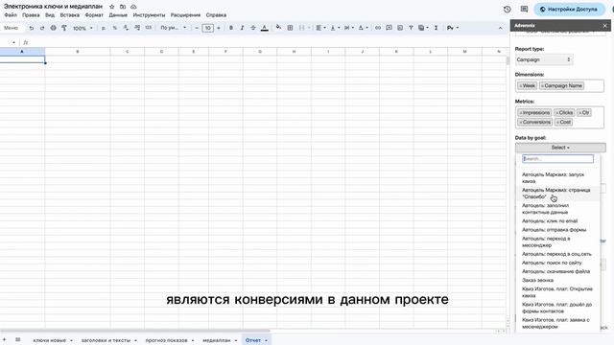Increase decimal places
The height and width of the screenshot is (345, 614).
137,28
